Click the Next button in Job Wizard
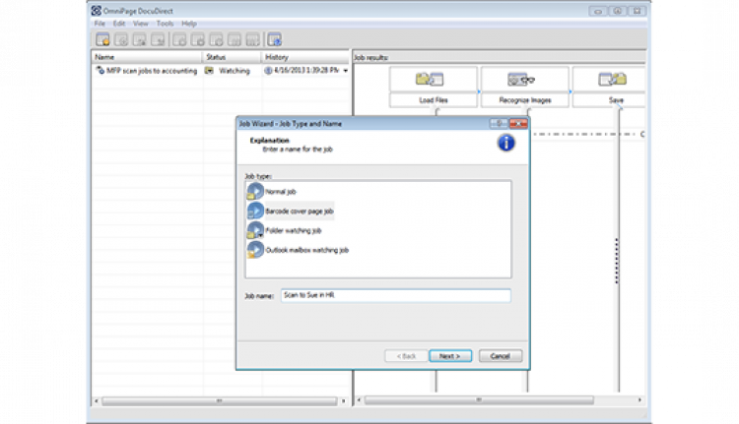Viewport: 739px width, 424px height. (450, 356)
